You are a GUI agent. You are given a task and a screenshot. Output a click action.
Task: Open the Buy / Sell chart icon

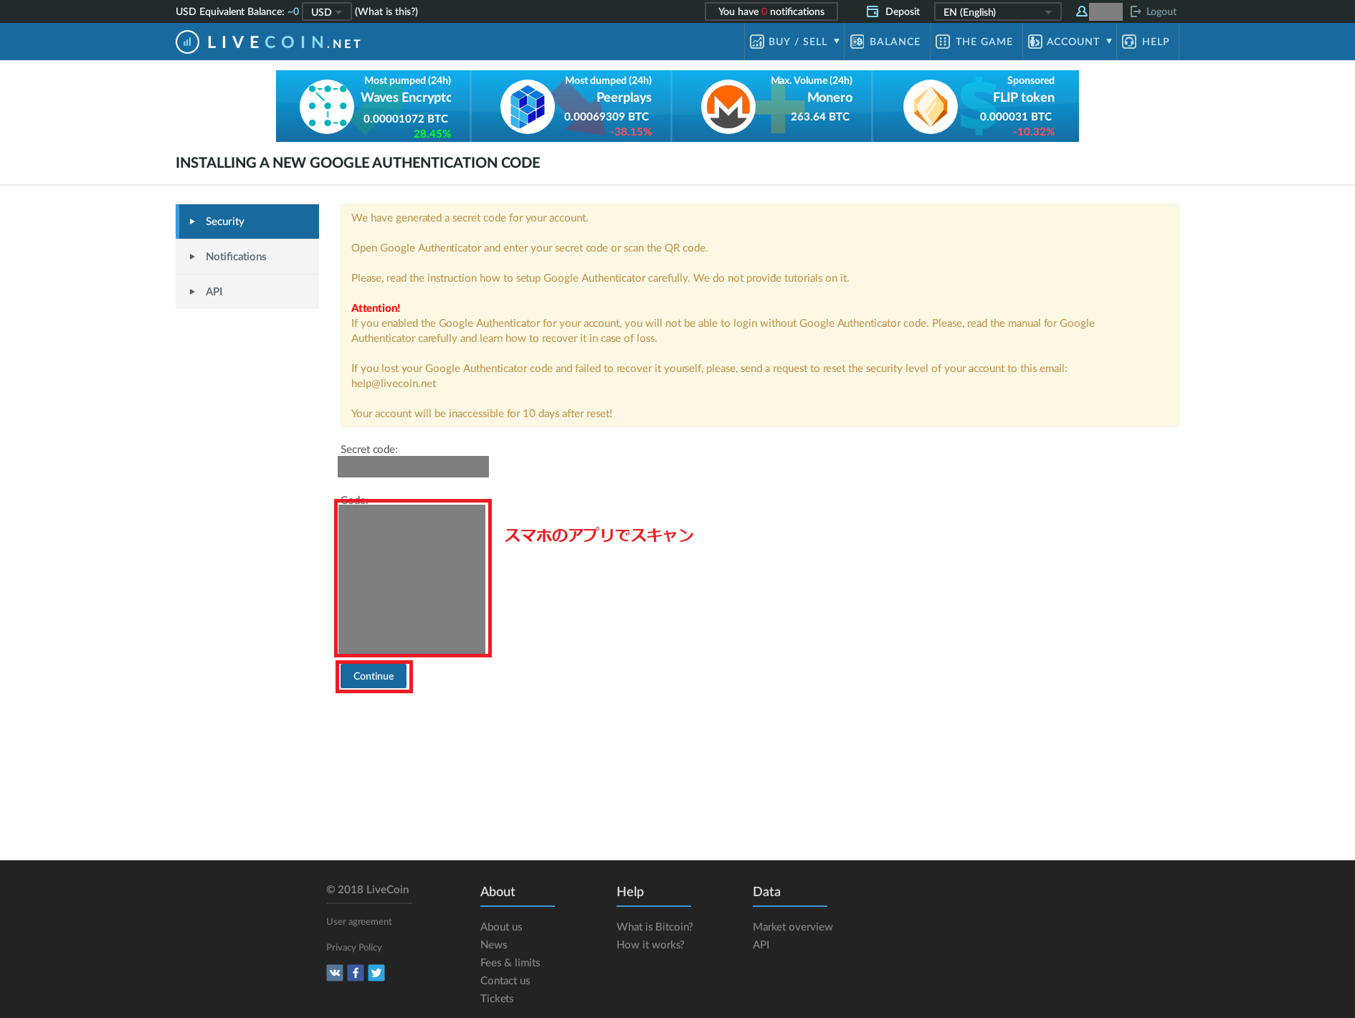pyautogui.click(x=756, y=42)
